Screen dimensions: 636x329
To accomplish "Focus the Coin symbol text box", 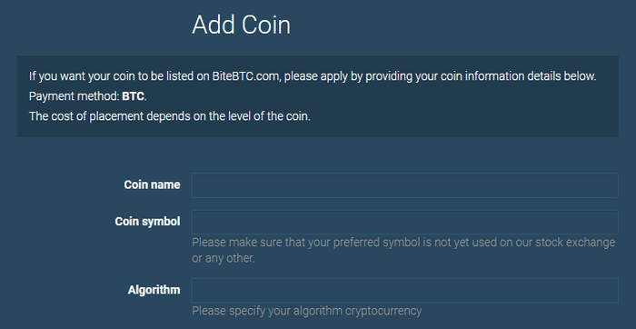I will 405,222.
